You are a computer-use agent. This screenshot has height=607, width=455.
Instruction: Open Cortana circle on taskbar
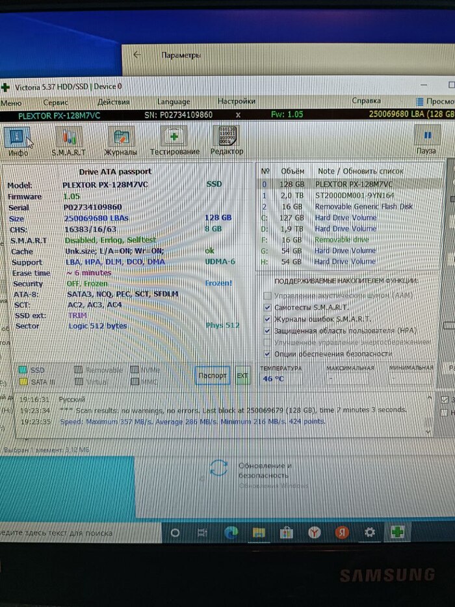click(175, 533)
